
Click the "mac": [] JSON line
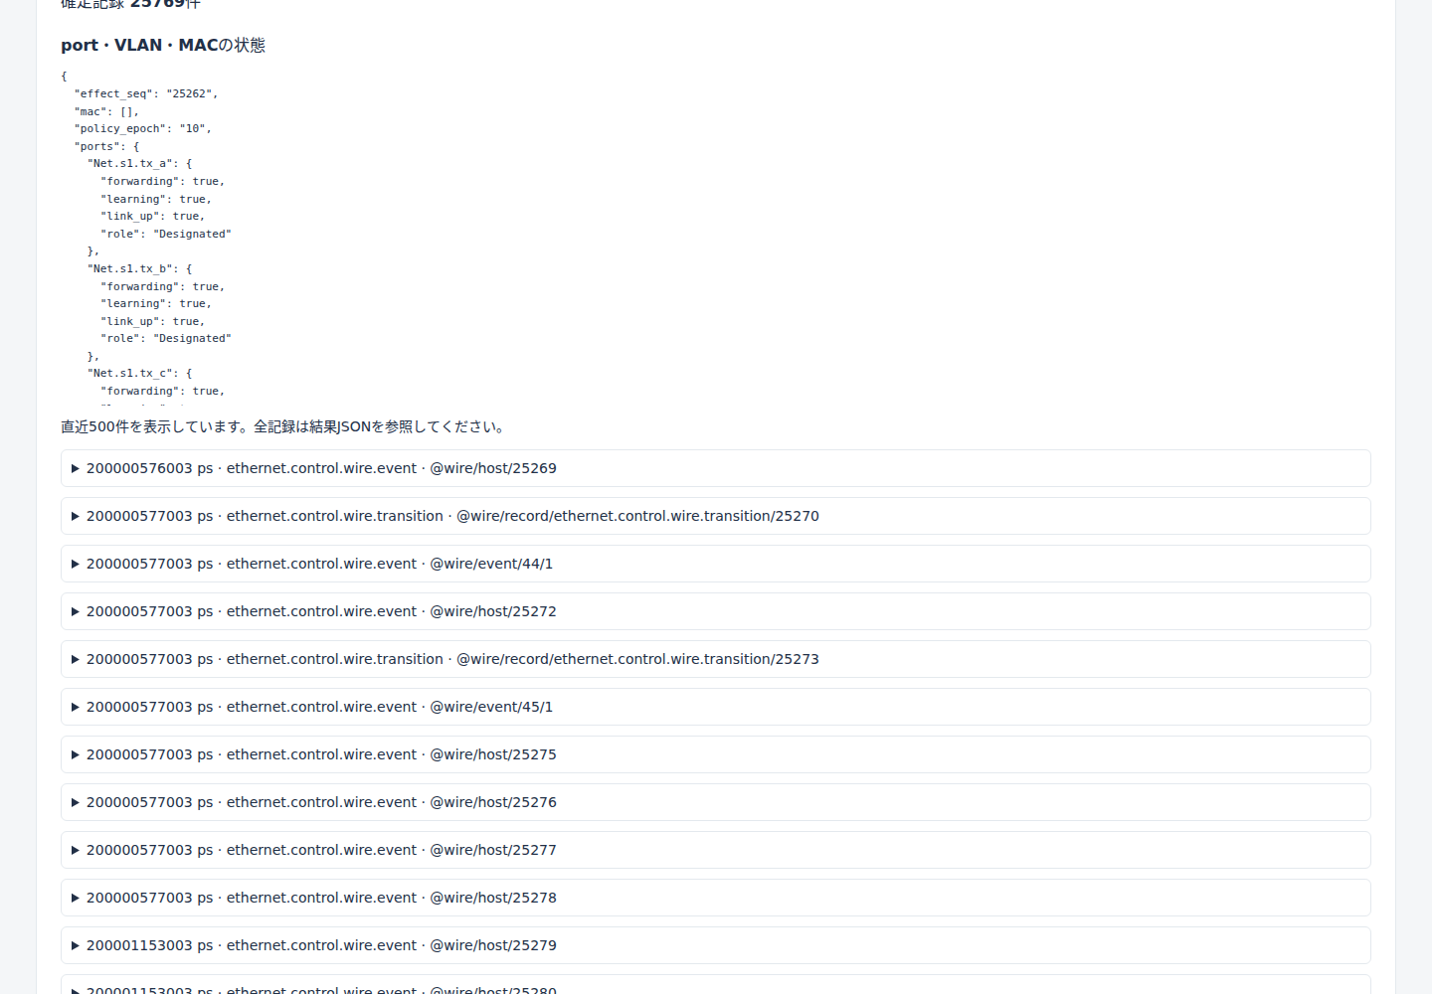[106, 111]
